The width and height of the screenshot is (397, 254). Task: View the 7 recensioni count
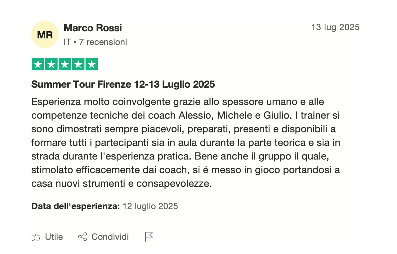point(103,42)
